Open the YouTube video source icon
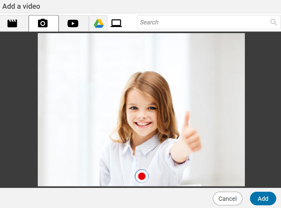The width and height of the screenshot is (281, 208). coord(73,23)
